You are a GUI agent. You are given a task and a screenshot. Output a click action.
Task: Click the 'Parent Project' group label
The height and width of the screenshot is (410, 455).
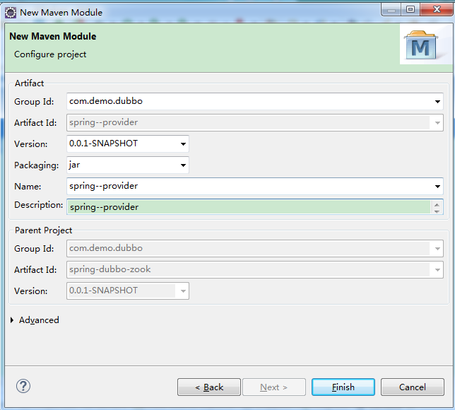(43, 230)
